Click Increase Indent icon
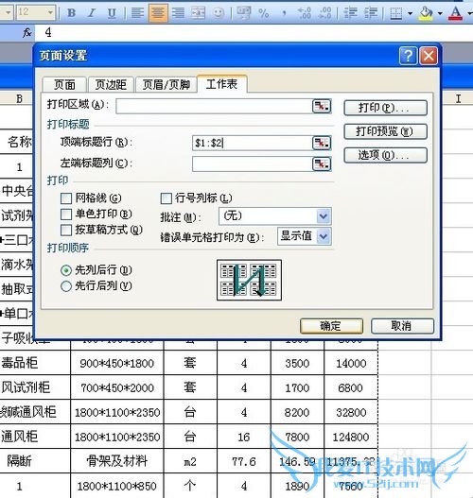Screen dimensions: 473x498 point(371,13)
